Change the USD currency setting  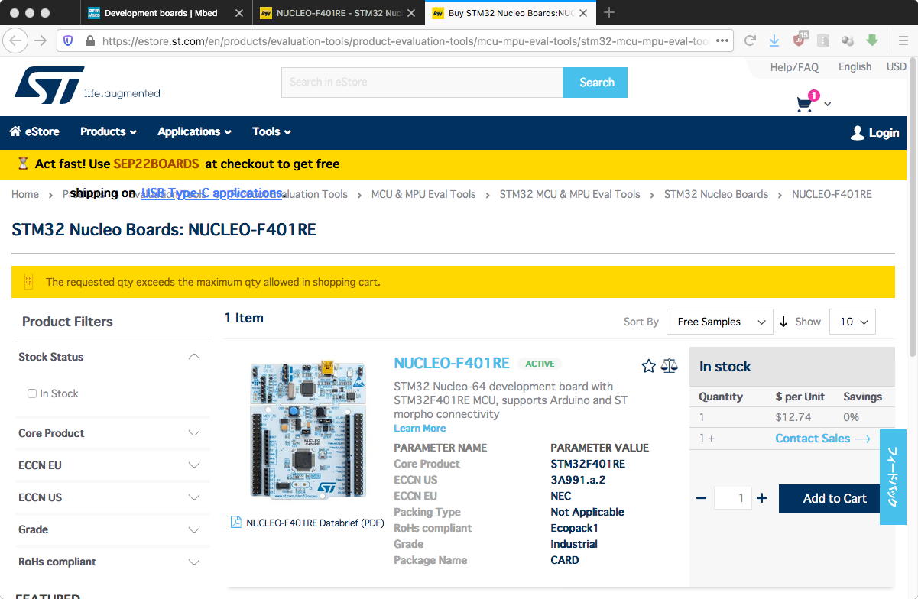point(897,66)
